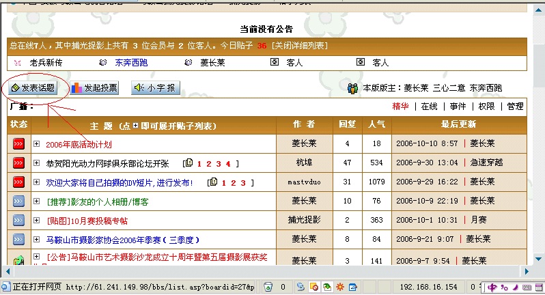Screen dimensions: 545x295
Task: Click the 本版版主 moderators group icon
Action: coord(352,88)
